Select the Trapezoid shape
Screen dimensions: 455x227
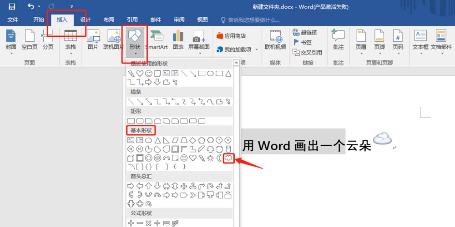184,140
